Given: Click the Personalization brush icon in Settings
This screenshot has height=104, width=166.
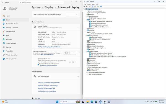Looking at the screenshot, I should click(x=4, y=32).
